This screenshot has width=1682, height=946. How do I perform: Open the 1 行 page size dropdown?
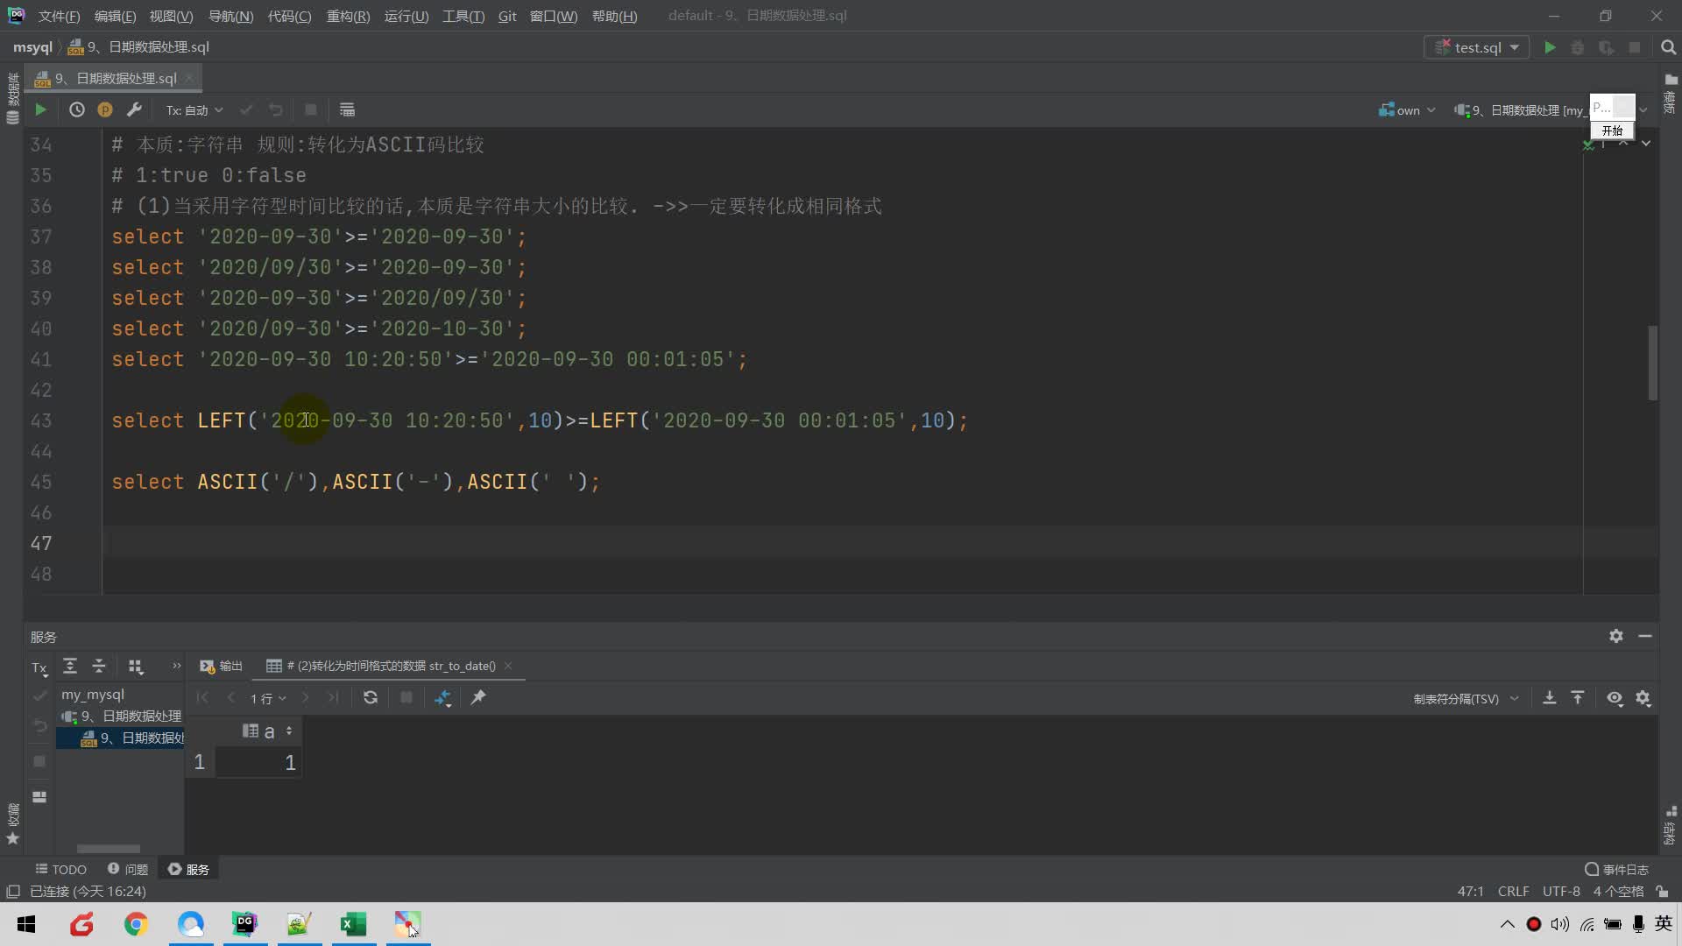(268, 698)
